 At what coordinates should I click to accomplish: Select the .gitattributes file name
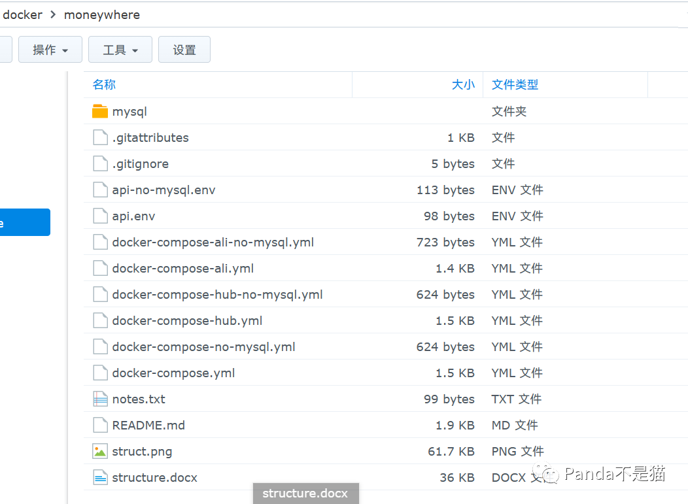150,138
